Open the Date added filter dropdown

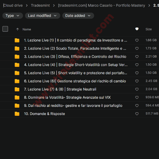coord(78,16)
